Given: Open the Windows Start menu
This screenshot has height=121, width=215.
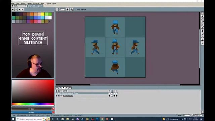Looking at the screenshot, I should 13,119.
